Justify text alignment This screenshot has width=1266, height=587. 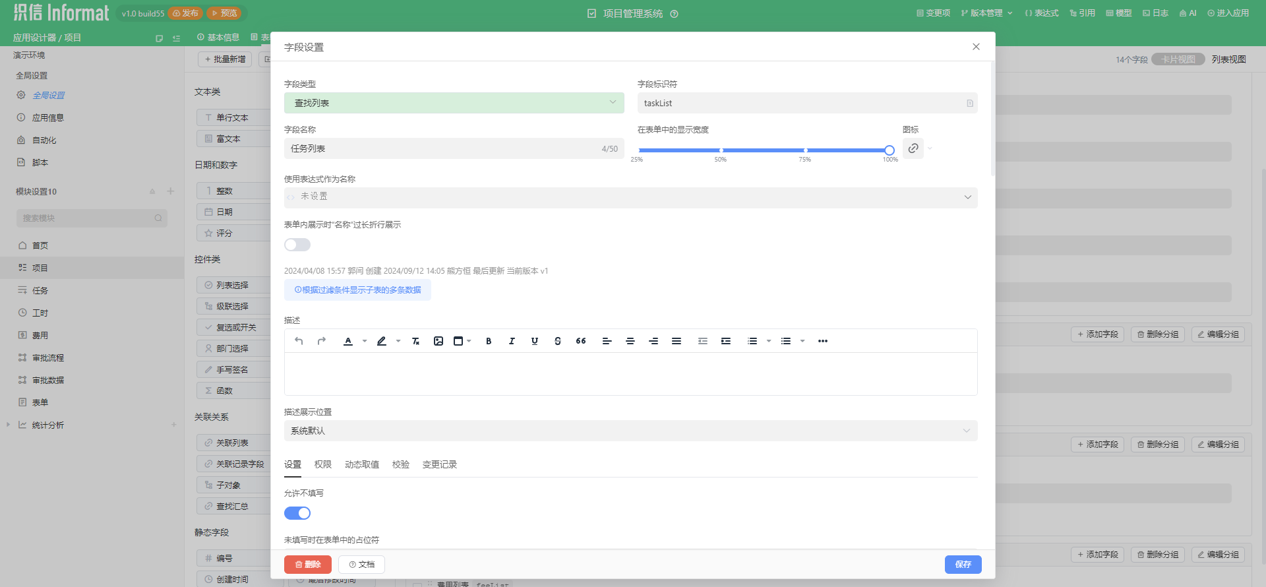[x=677, y=341]
